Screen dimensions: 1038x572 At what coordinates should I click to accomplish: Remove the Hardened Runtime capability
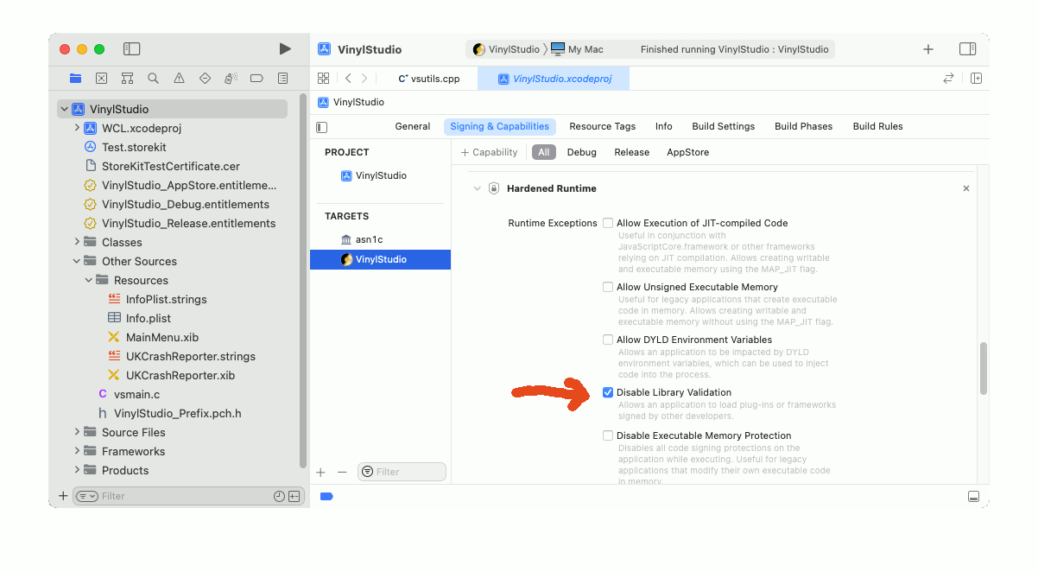coord(966,188)
